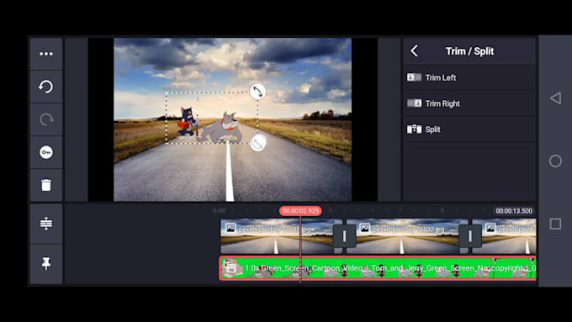Open transition between second and third clips

coord(470,236)
